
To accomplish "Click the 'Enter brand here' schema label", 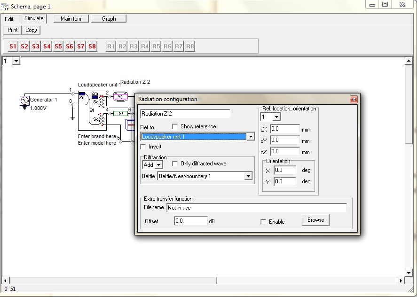I will click(97, 136).
